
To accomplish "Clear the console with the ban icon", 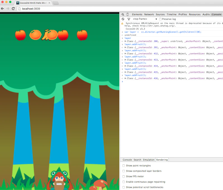I will coord(123,19).
